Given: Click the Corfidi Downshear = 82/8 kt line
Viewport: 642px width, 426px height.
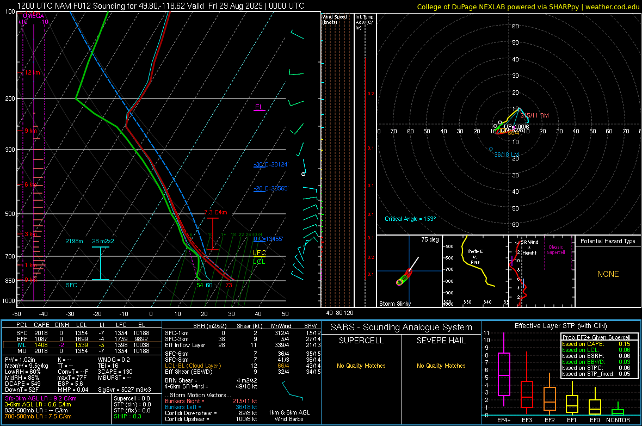Looking at the screenshot, I should pos(211,413).
